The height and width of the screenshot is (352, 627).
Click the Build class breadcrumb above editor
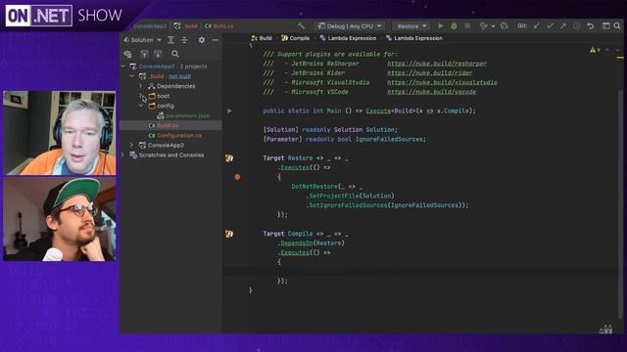click(262, 38)
